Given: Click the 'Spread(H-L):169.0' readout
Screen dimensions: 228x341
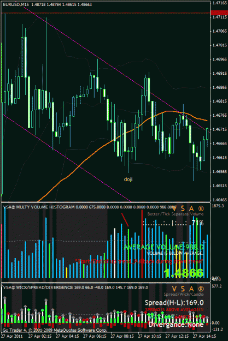Looking at the screenshot, I should coord(174,303).
